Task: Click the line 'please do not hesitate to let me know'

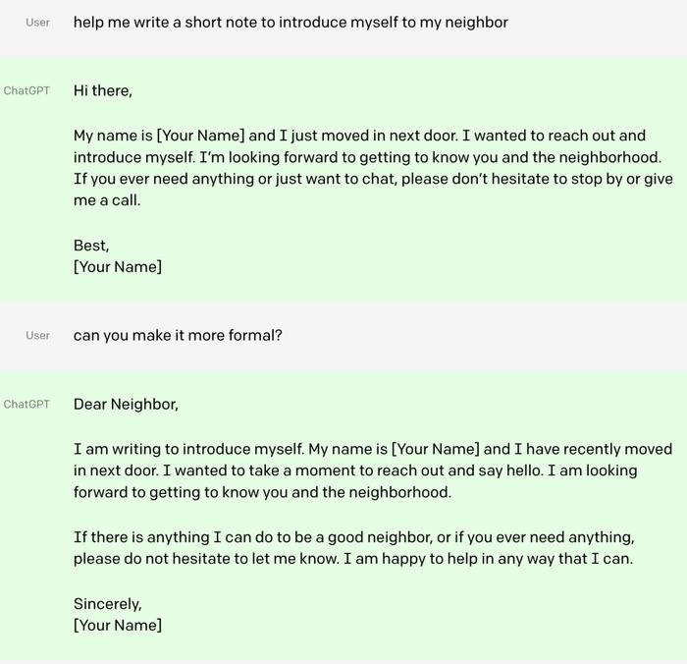Action: [x=353, y=559]
